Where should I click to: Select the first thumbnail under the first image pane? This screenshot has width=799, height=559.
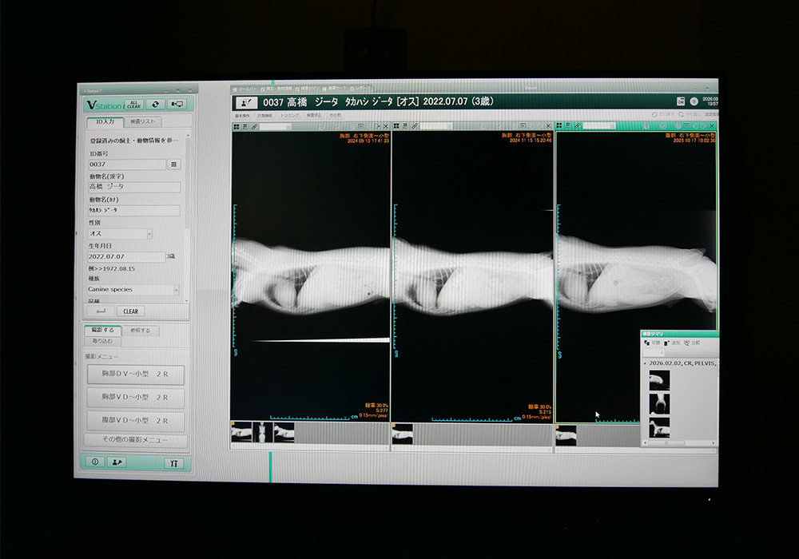pyautogui.click(x=242, y=432)
